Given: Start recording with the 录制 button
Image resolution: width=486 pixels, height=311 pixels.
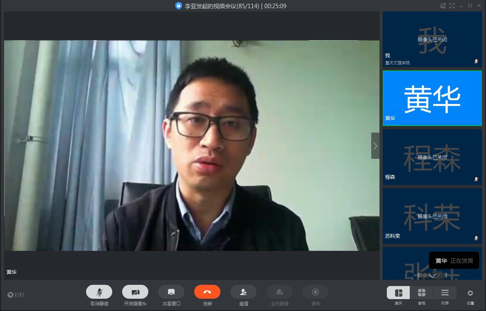Looking at the screenshot, I should pos(316,292).
